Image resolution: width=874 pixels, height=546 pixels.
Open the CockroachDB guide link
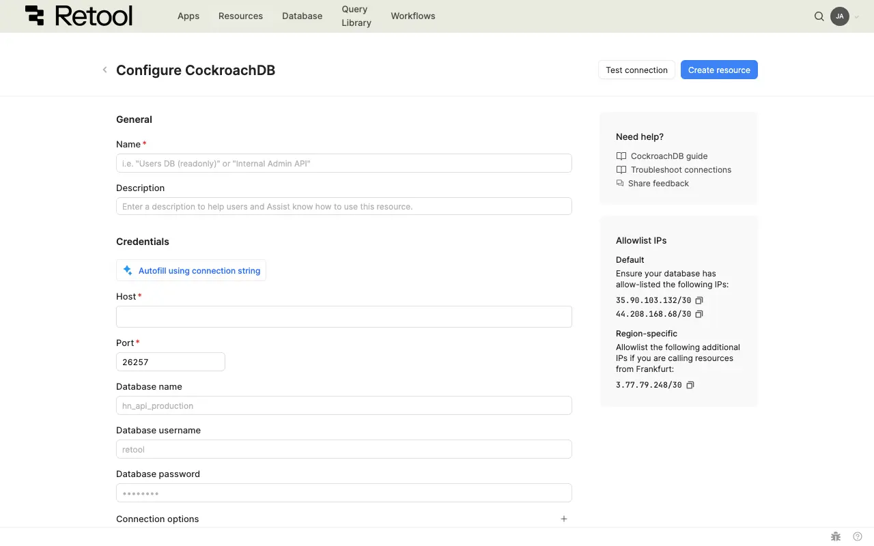[668, 156]
